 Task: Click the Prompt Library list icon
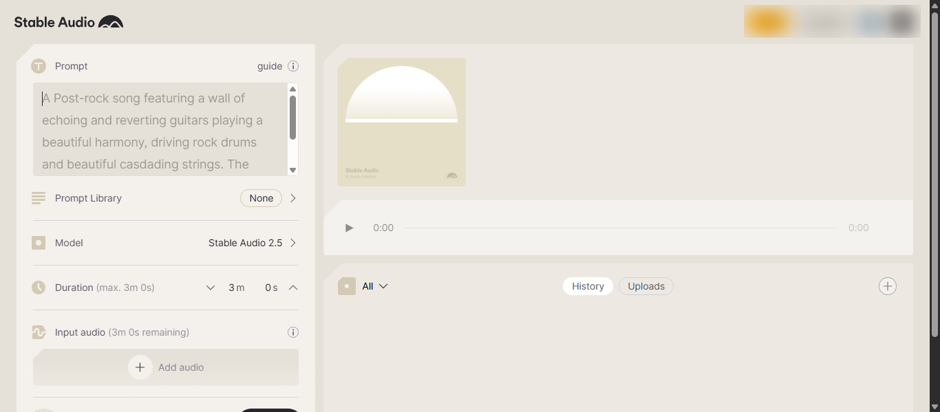[39, 198]
